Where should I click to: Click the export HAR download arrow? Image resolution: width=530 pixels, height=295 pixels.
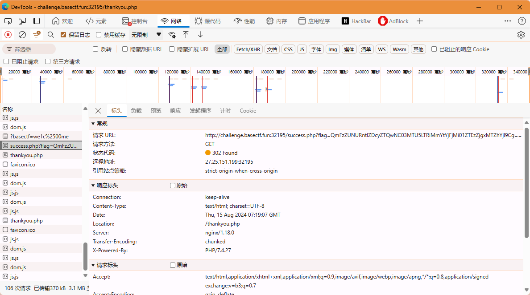[200, 35]
